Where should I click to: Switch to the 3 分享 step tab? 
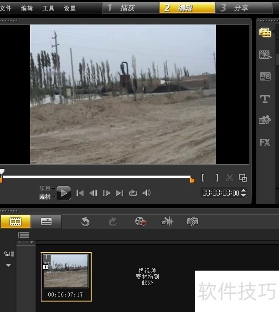[x=243, y=8]
